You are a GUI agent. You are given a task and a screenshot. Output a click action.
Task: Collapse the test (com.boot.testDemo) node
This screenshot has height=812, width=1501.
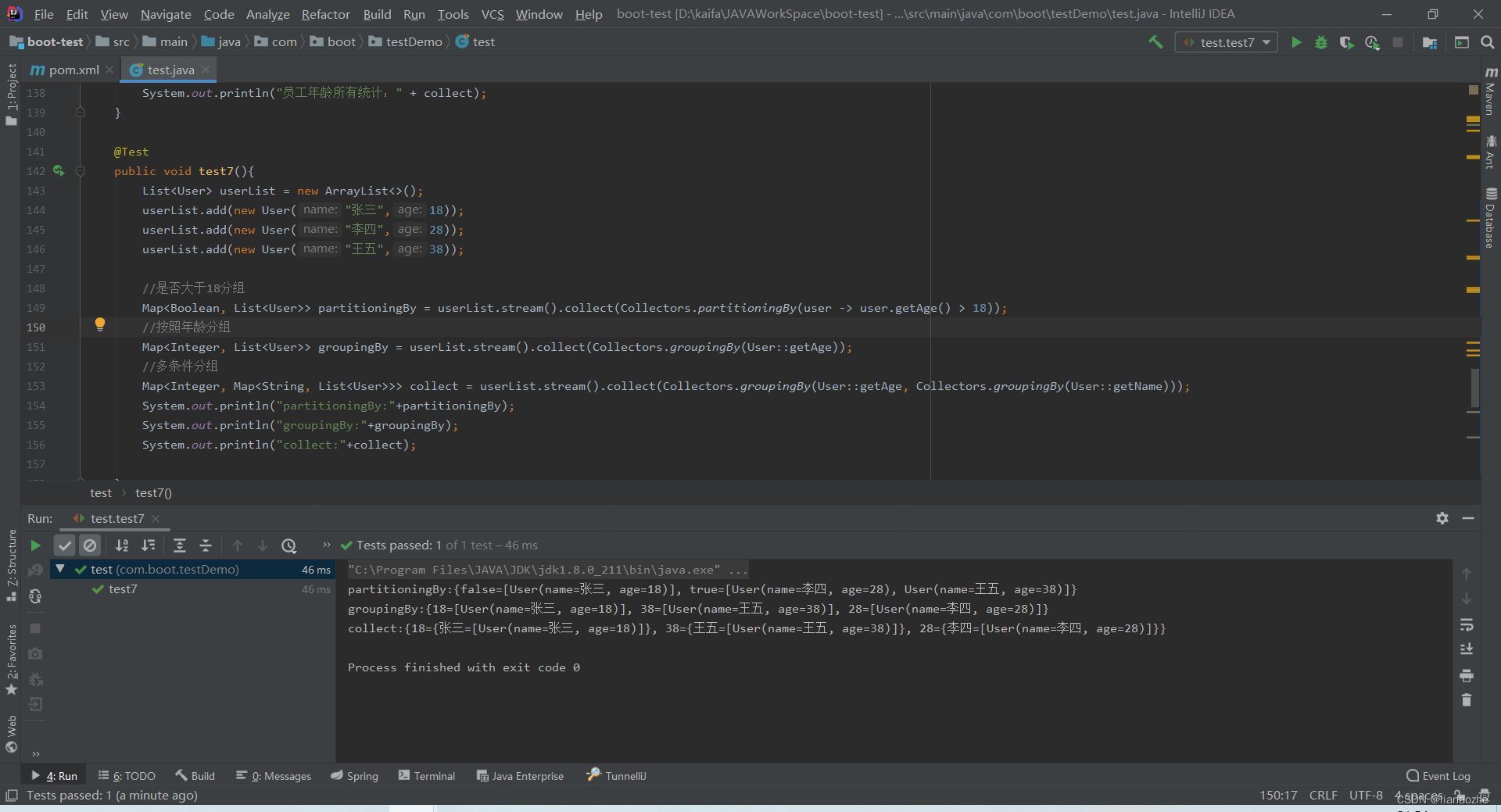(60, 569)
